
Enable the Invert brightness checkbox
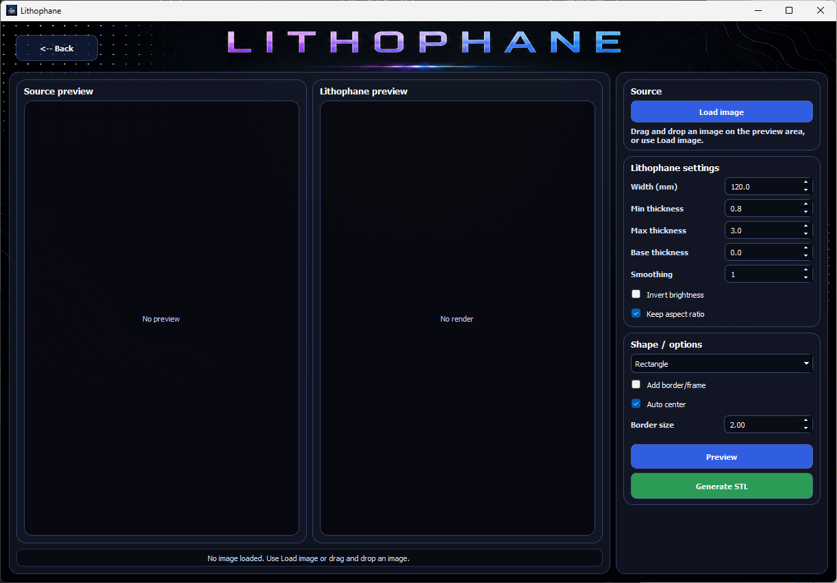[x=636, y=294]
